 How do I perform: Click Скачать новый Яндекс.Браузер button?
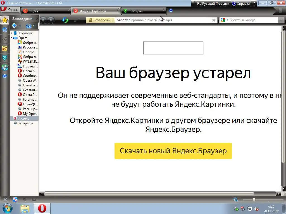pyautogui.click(x=173, y=151)
